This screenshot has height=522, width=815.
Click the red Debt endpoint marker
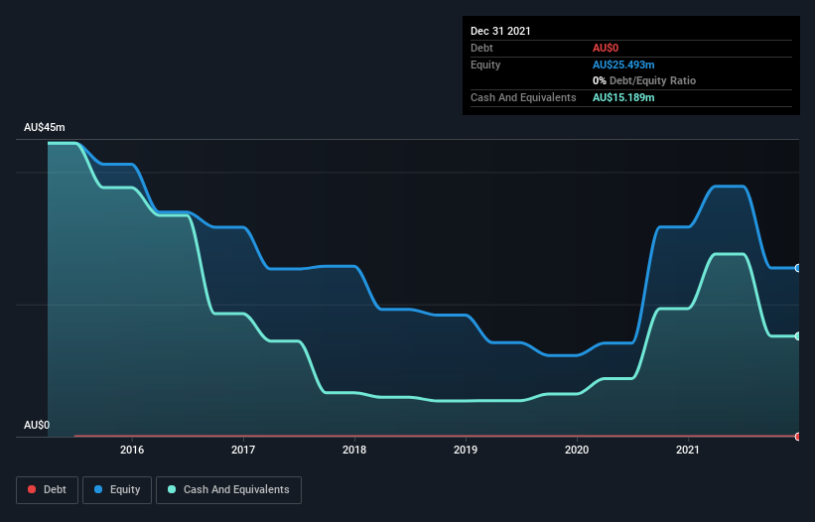798,437
